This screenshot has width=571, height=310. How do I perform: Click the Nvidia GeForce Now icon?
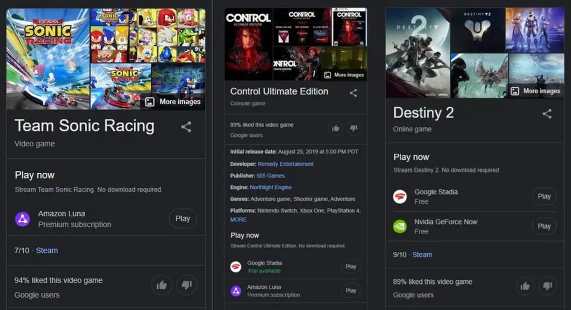pos(400,226)
